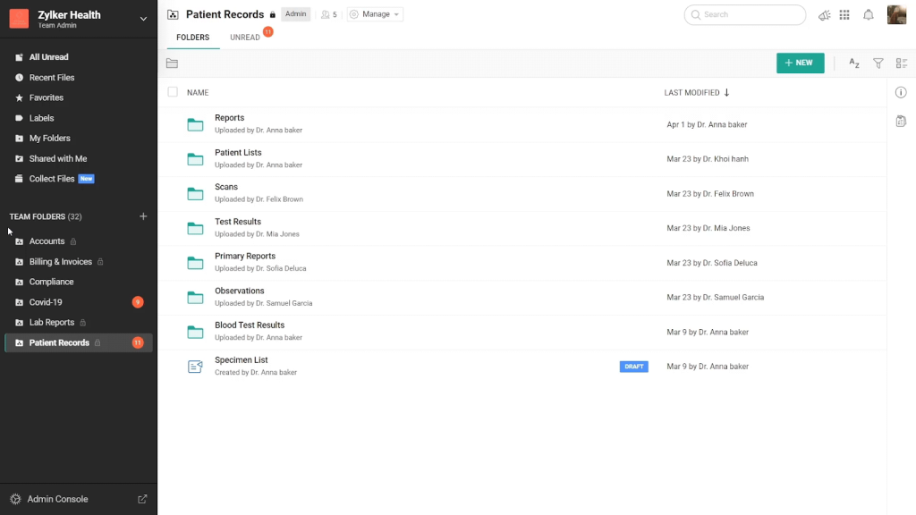Switch to the FOLDERS tab
Image resolution: width=916 pixels, height=515 pixels.
click(192, 37)
